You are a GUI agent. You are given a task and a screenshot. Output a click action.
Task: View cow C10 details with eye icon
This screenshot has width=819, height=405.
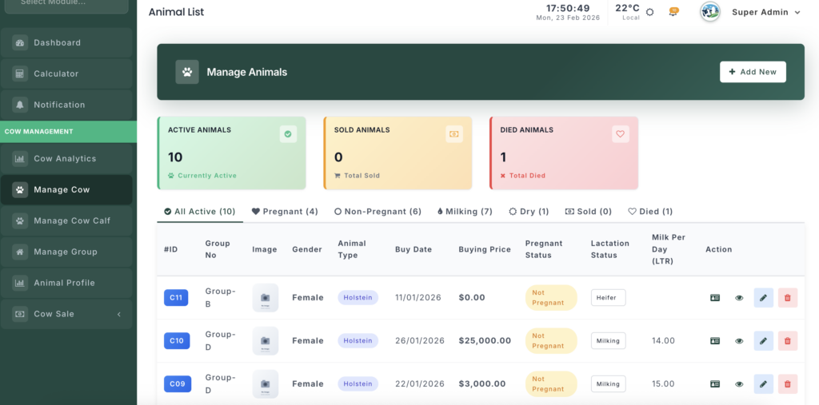tap(739, 341)
